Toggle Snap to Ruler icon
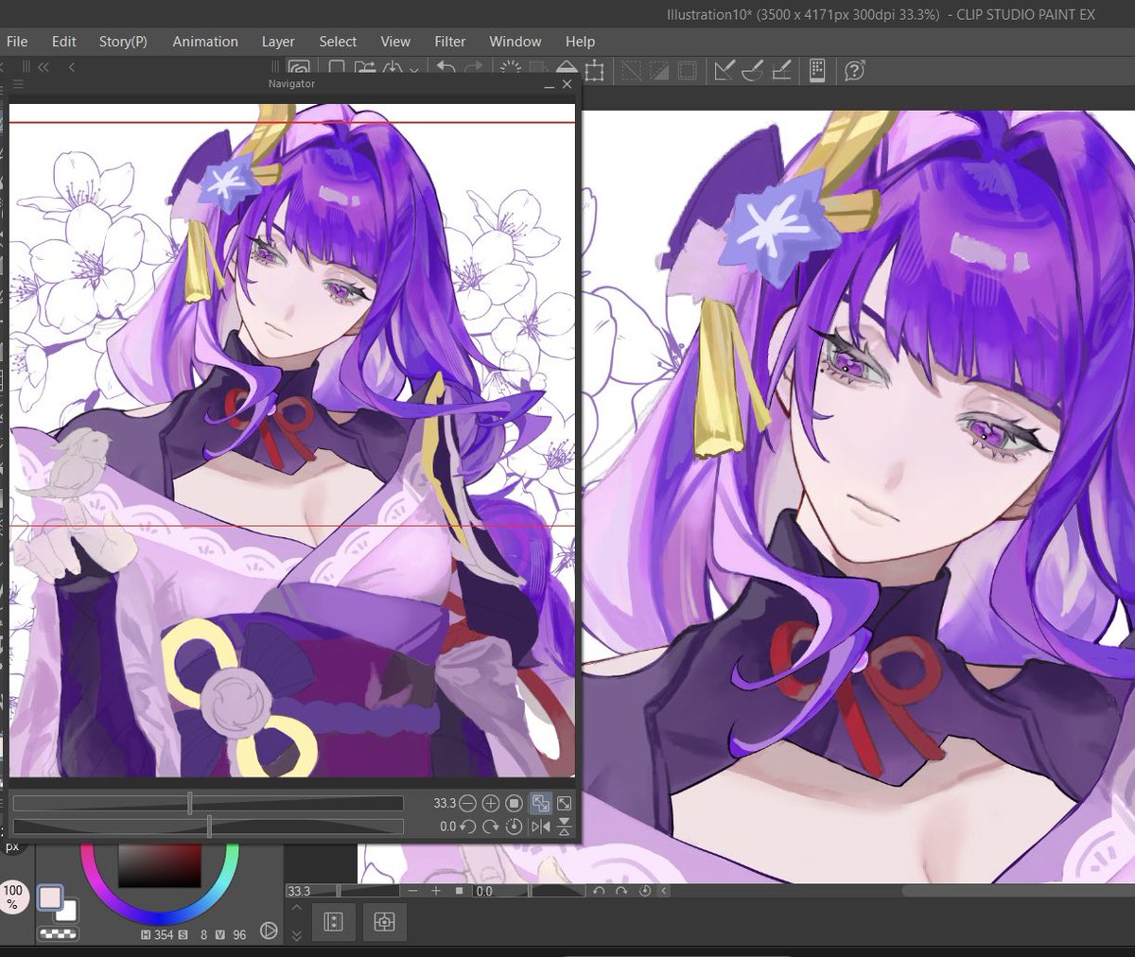The width and height of the screenshot is (1135, 957). point(725,70)
